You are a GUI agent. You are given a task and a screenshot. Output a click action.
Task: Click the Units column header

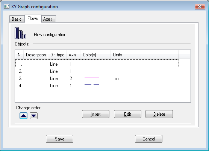pyautogui.click(x=144, y=55)
